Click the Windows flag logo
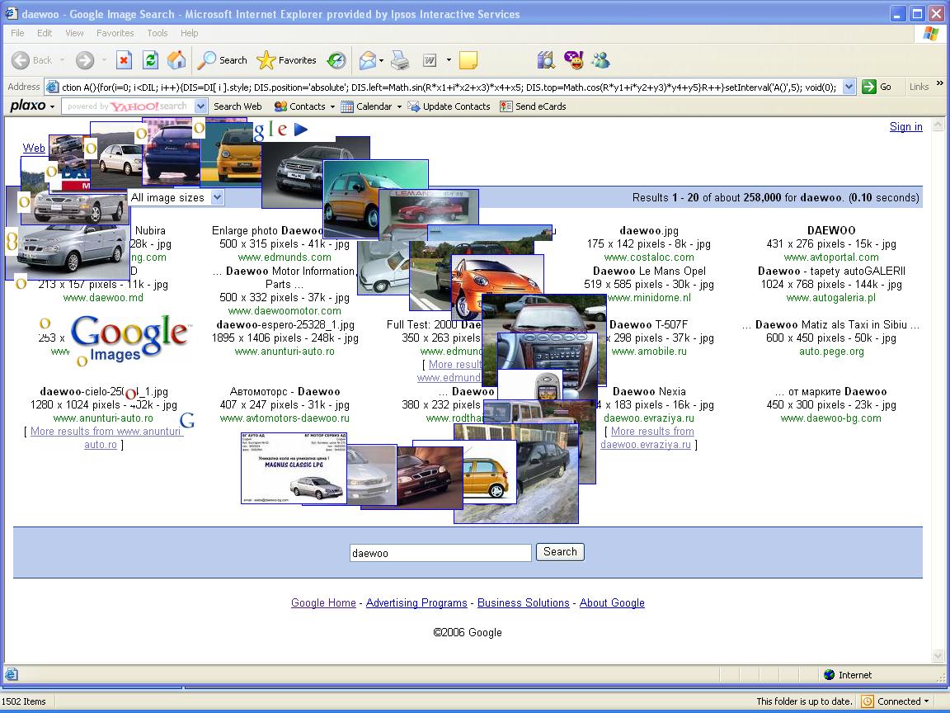 point(930,33)
